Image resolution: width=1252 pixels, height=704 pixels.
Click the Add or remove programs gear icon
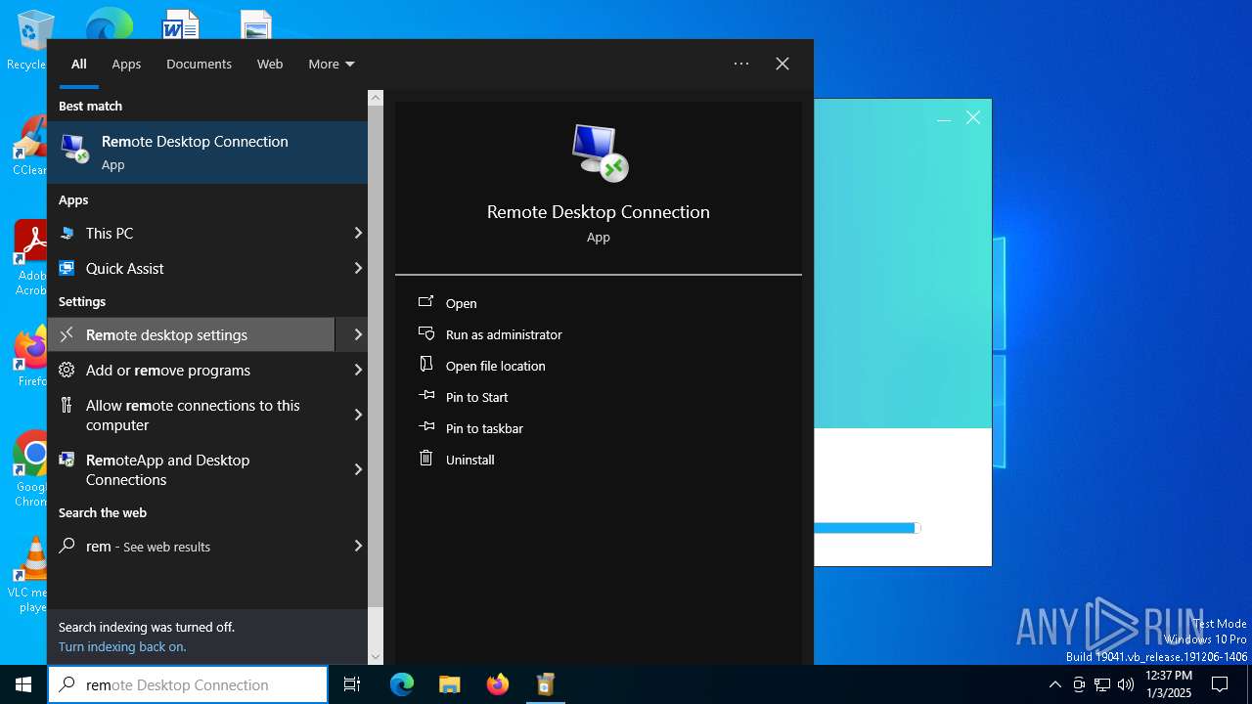point(67,370)
